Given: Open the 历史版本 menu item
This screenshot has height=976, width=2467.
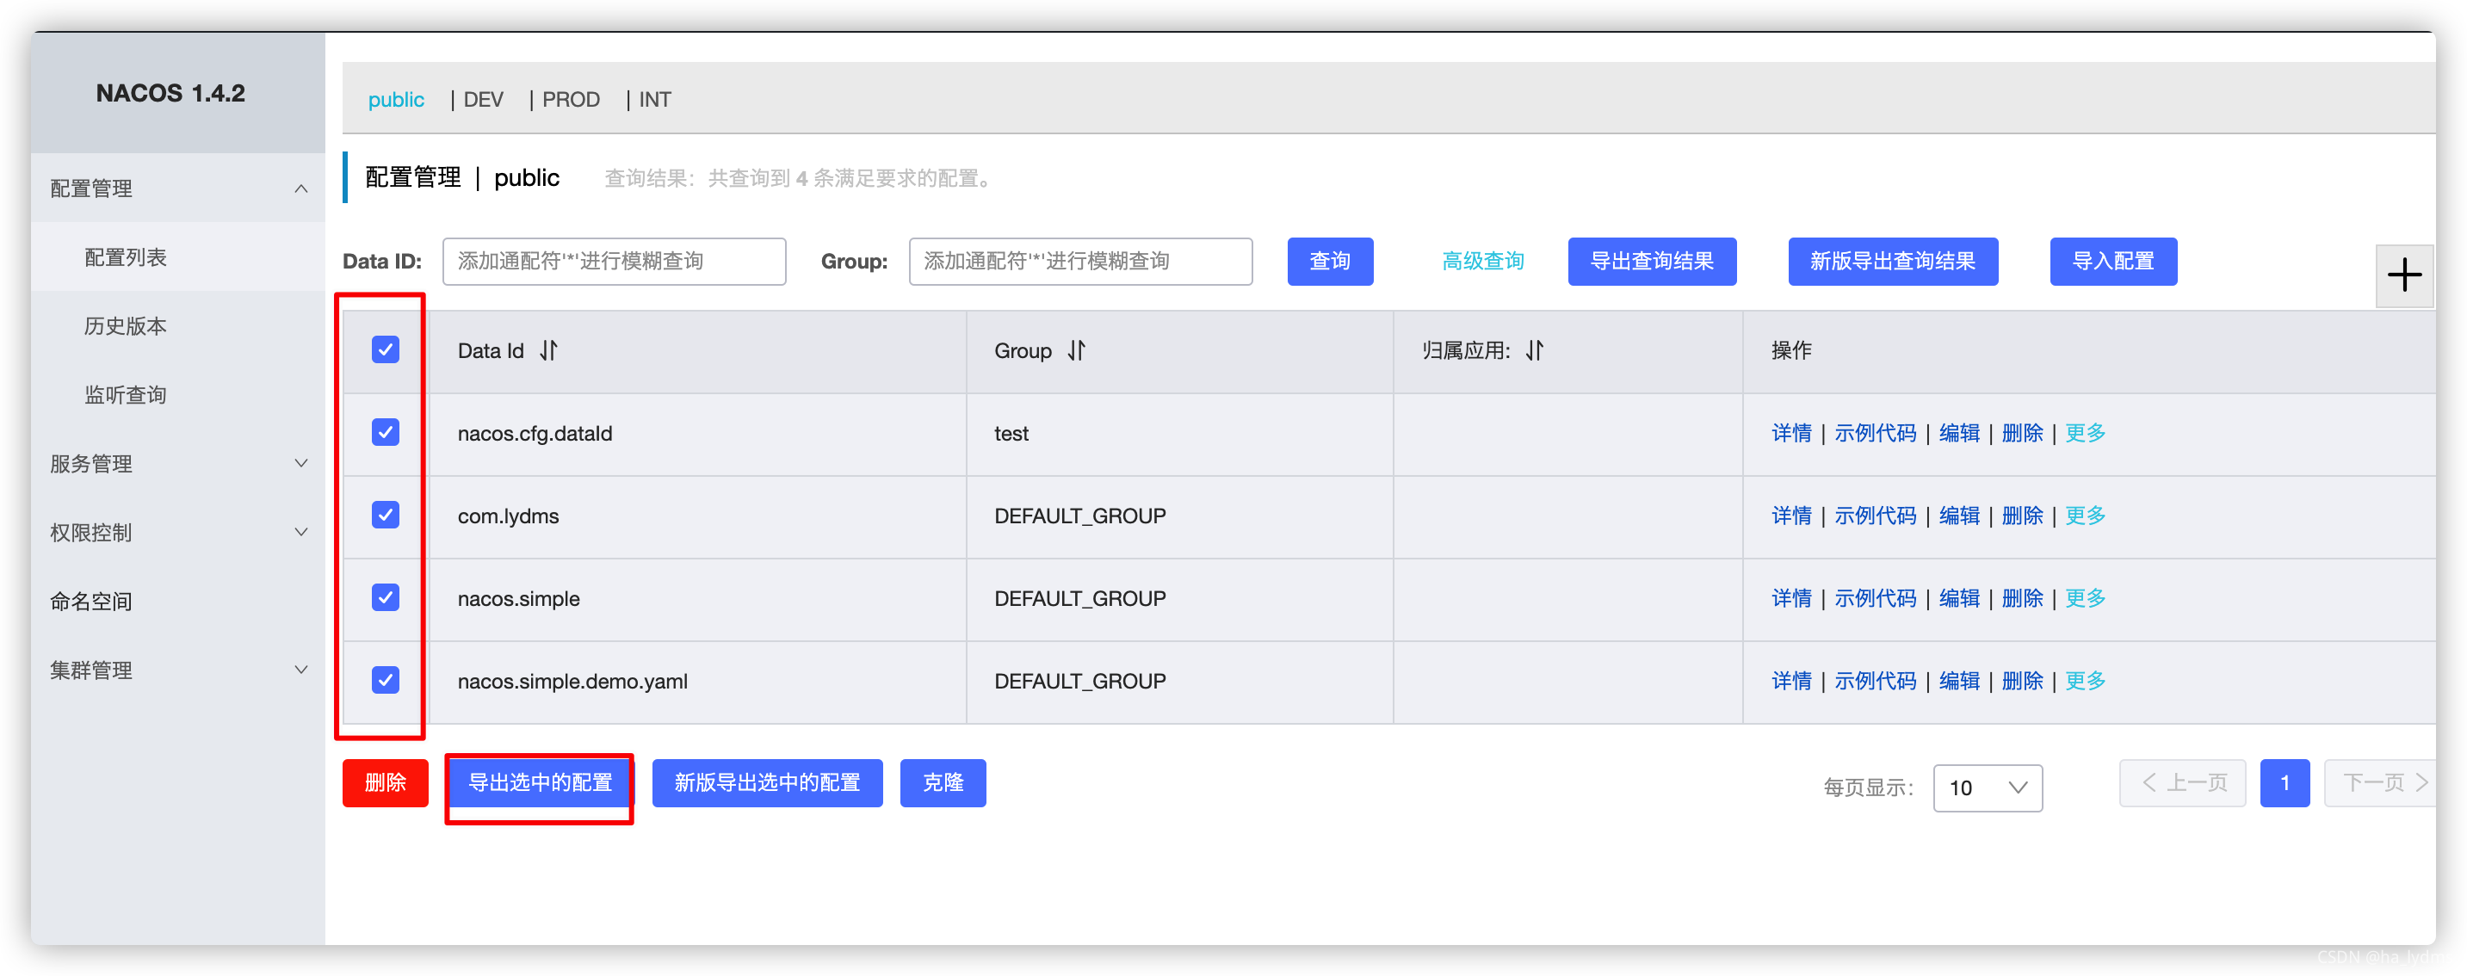Looking at the screenshot, I should click(126, 326).
